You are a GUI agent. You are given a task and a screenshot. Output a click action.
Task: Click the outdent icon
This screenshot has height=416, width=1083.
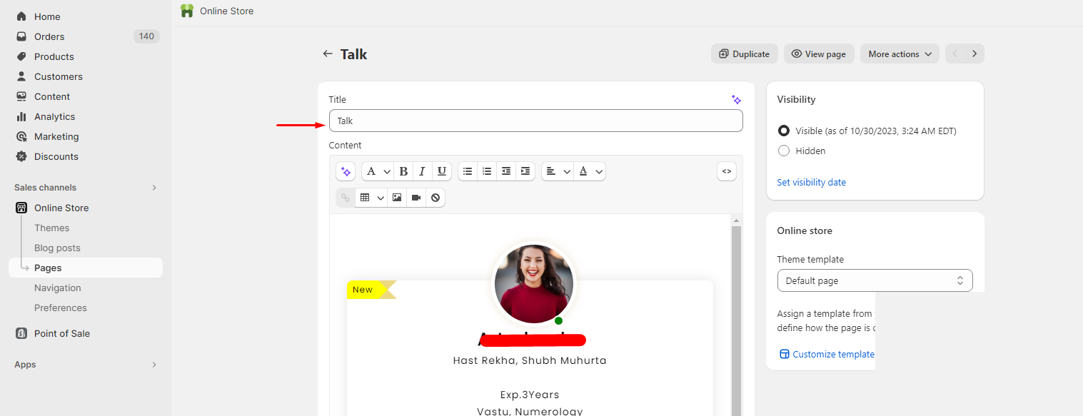pos(506,171)
